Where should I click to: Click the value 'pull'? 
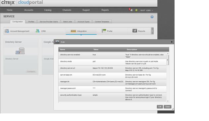coord(94,61)
